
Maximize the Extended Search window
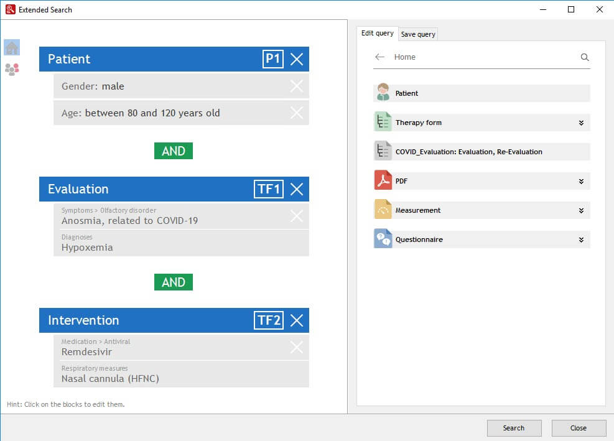[571, 9]
